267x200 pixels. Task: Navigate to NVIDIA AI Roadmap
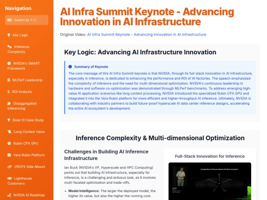[x=27, y=195]
